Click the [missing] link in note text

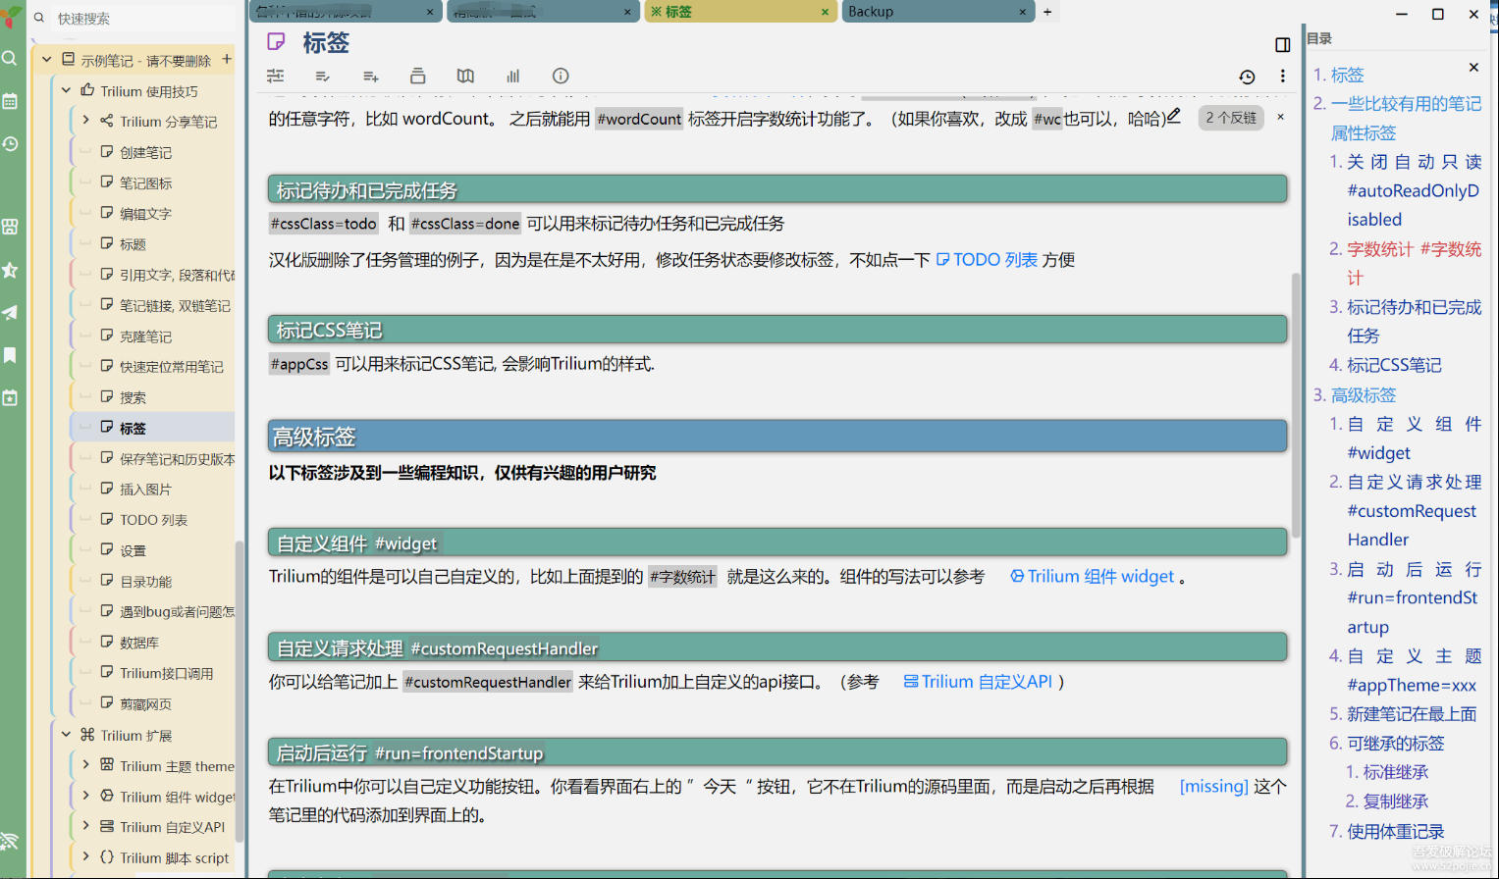pos(1213,787)
